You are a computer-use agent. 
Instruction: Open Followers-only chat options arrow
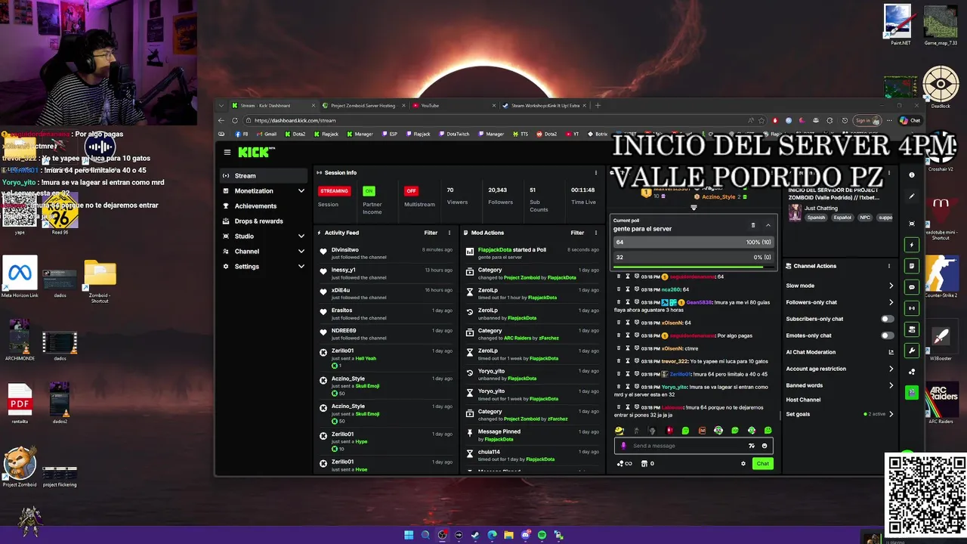[891, 302]
